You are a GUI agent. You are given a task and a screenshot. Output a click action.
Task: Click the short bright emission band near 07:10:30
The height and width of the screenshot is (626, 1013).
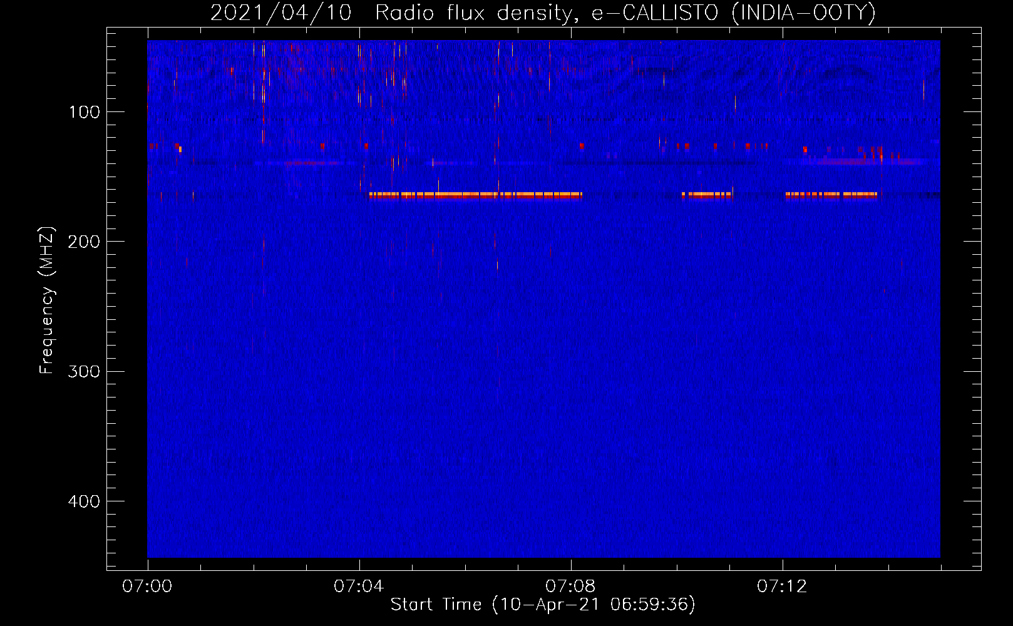[707, 195]
